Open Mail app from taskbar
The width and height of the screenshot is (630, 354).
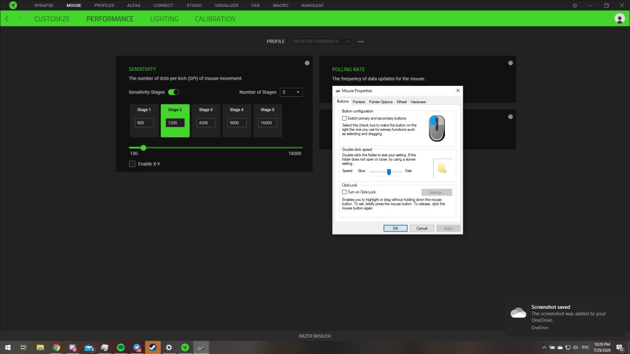[89, 348]
